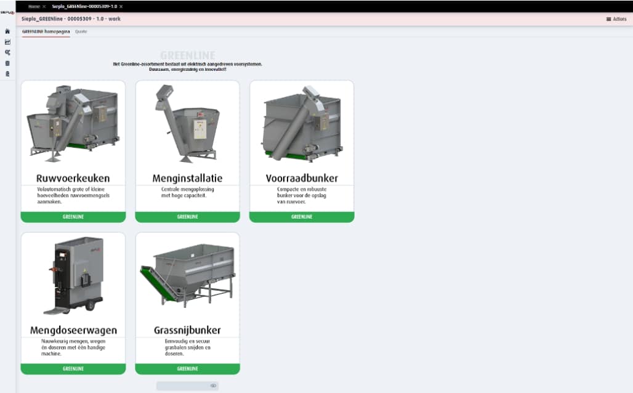Click the GREENLINE button under Menginstallatie
This screenshot has height=393, width=633.
click(187, 217)
